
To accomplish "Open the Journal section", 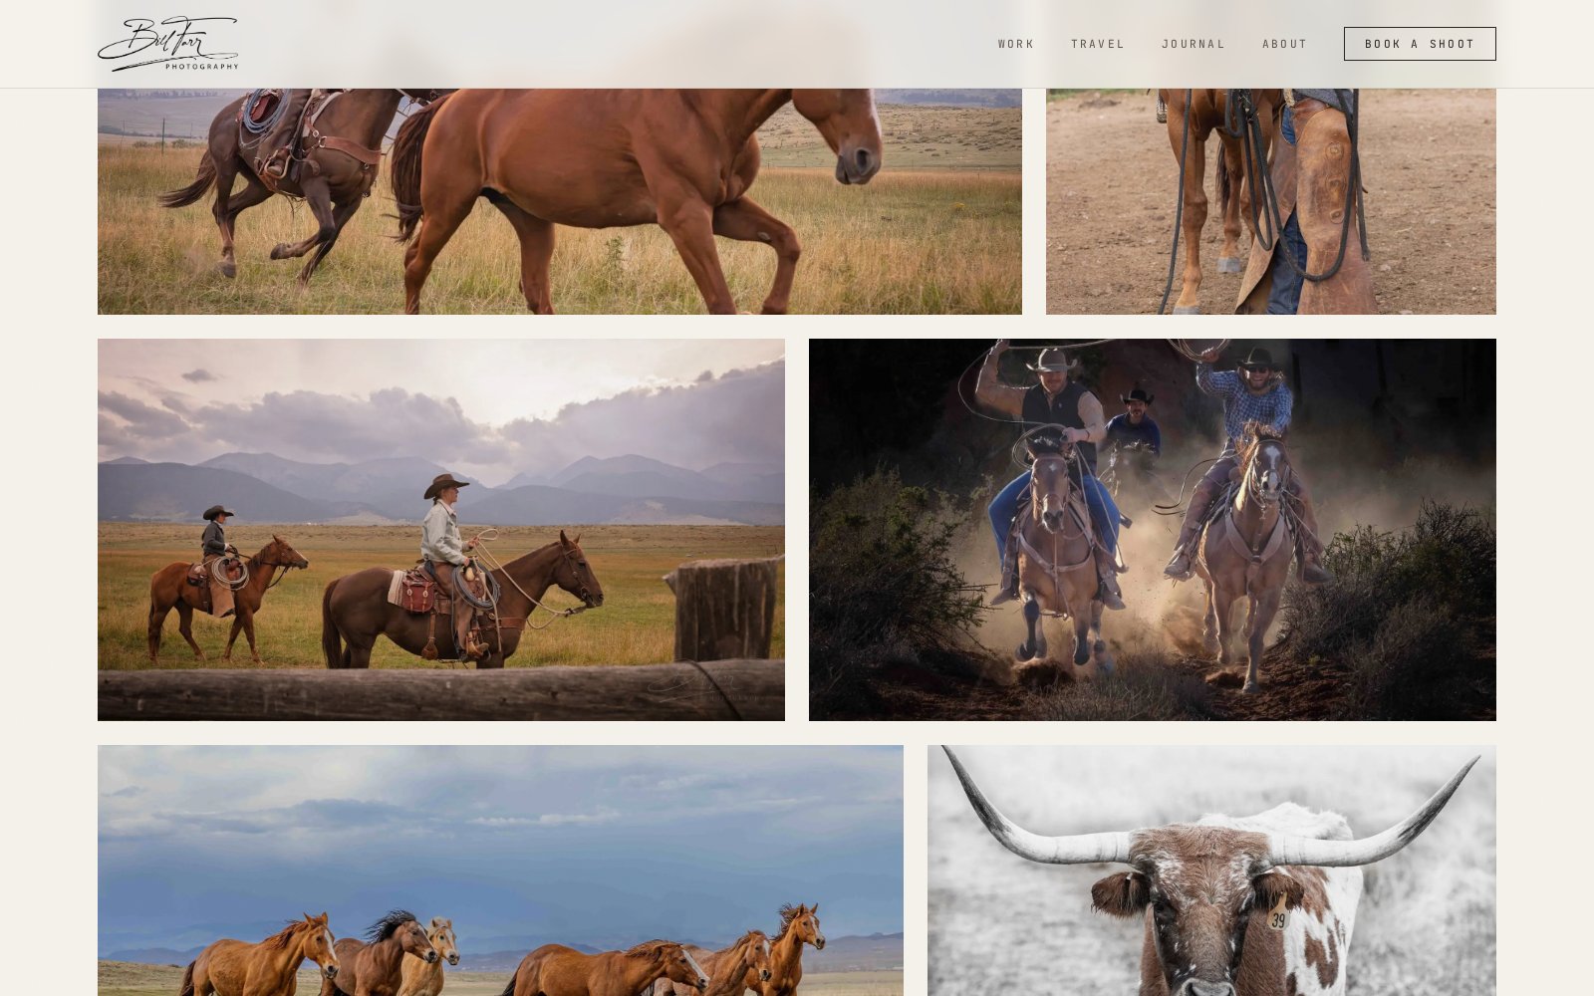I will [1194, 44].
